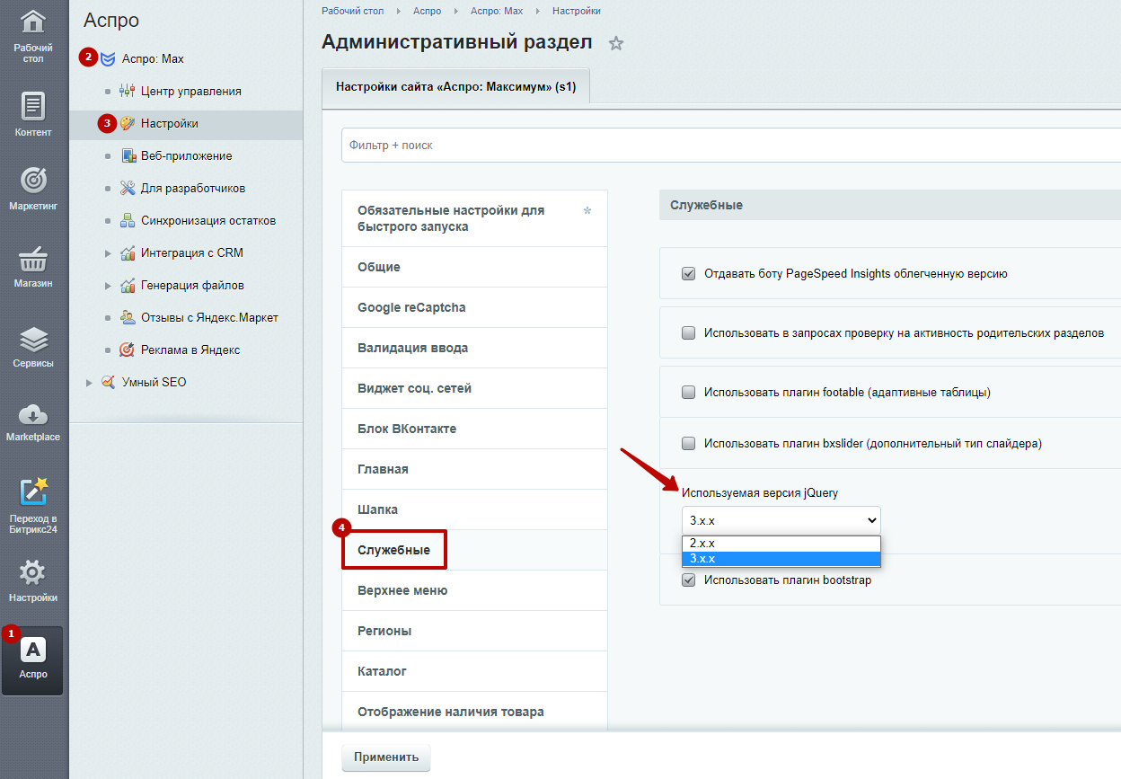Open the Магазин basket section
The width and height of the screenshot is (1121, 779).
click(33, 268)
